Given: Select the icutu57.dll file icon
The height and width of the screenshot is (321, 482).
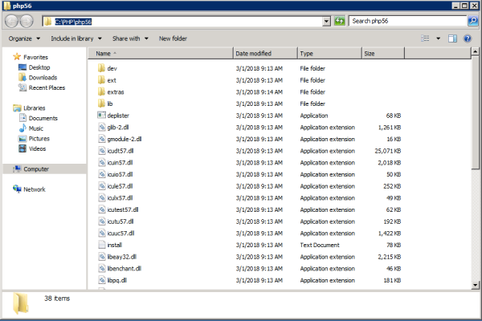Looking at the screenshot, I should [x=102, y=221].
